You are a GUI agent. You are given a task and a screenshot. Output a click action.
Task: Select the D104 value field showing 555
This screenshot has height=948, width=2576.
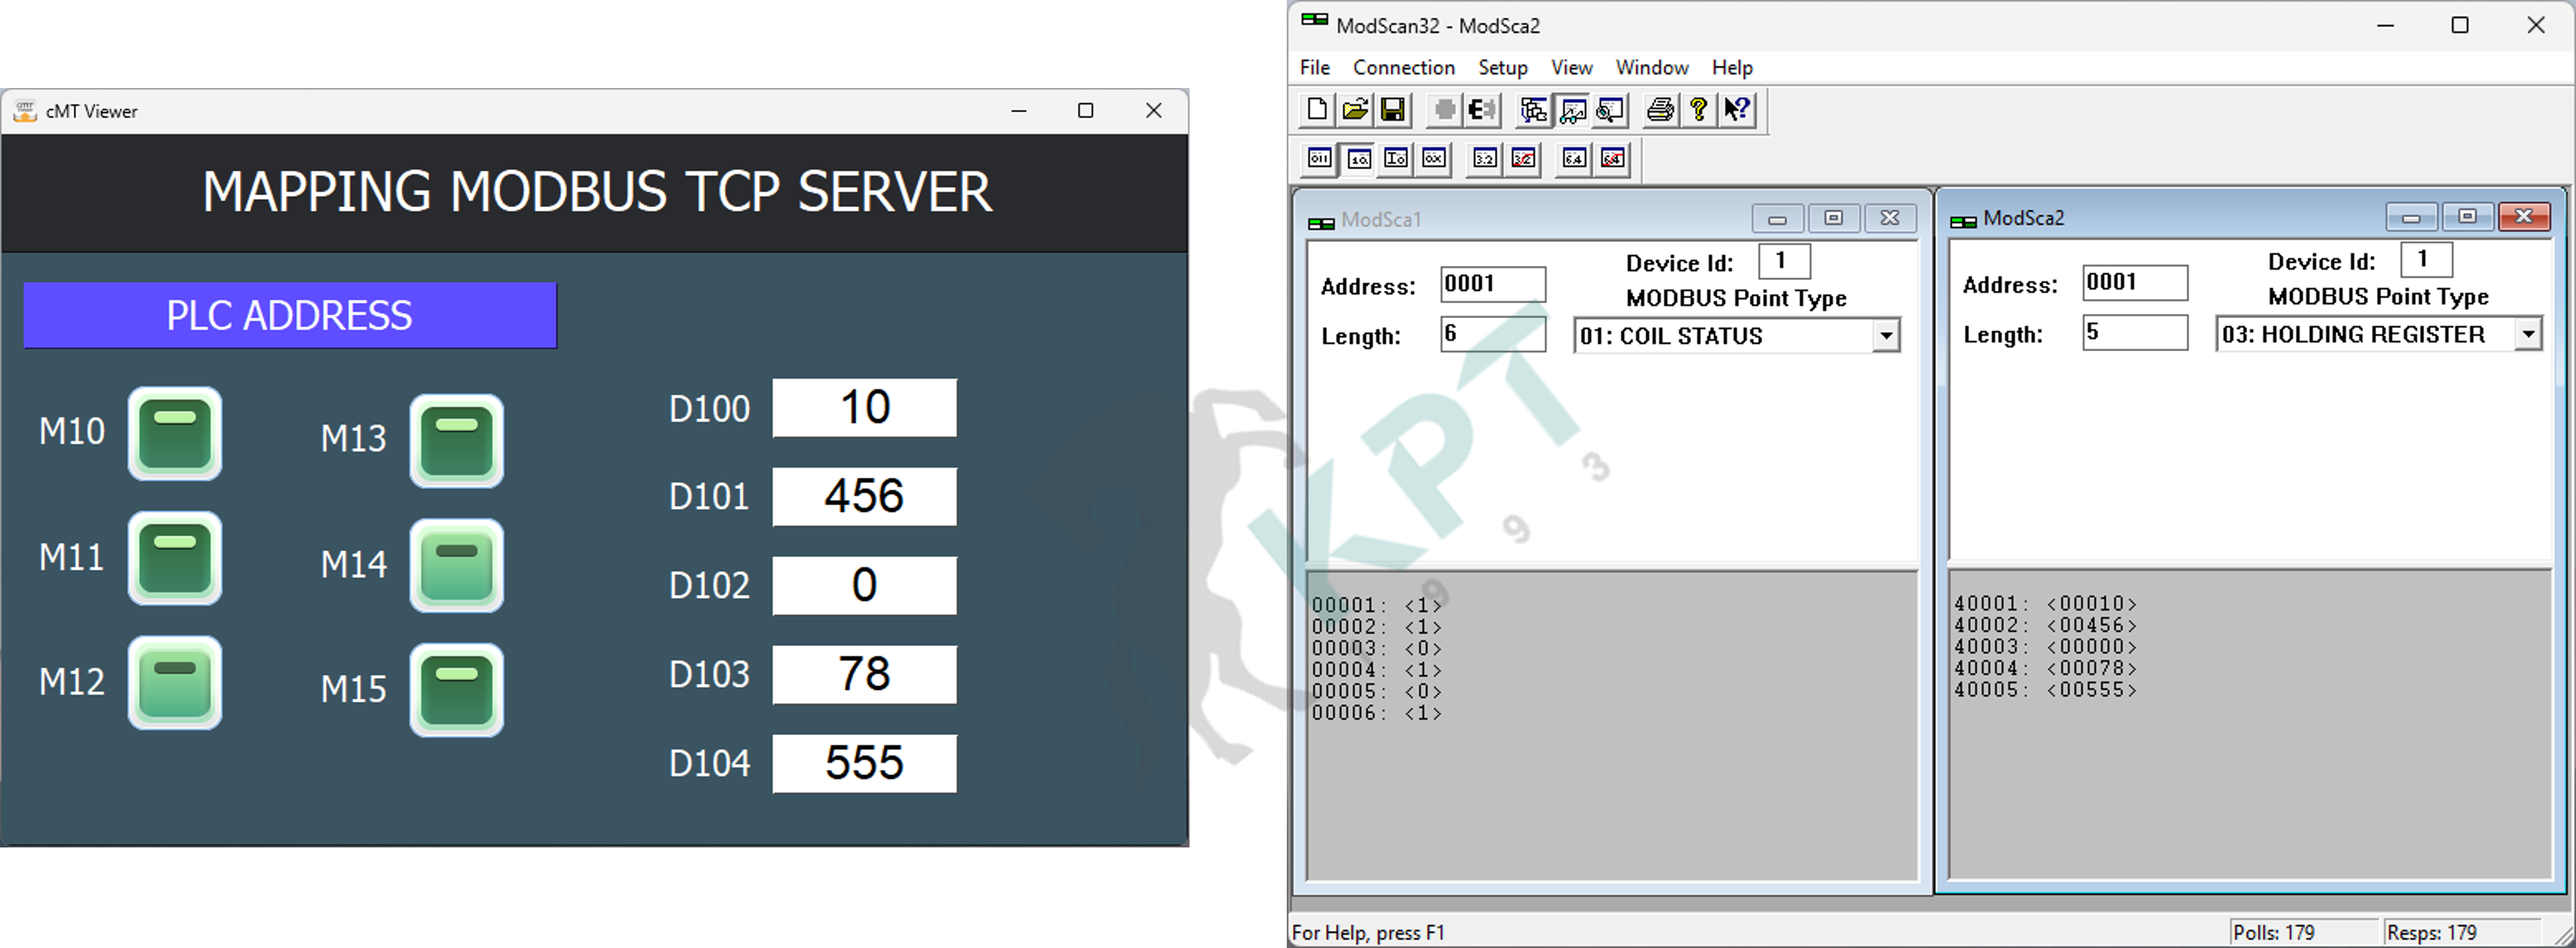[x=865, y=763]
